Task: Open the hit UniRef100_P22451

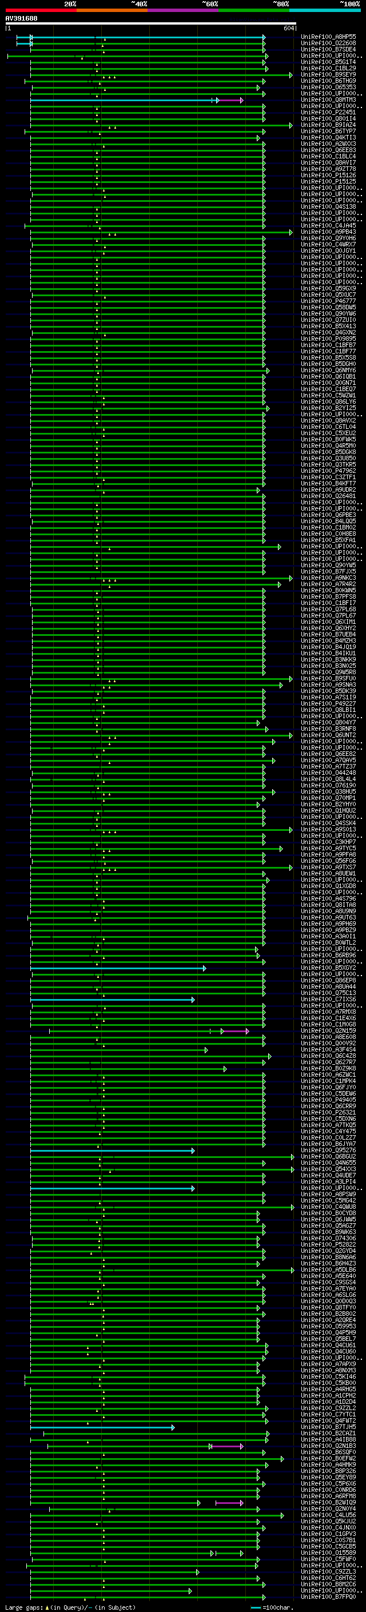Action: pos(328,112)
